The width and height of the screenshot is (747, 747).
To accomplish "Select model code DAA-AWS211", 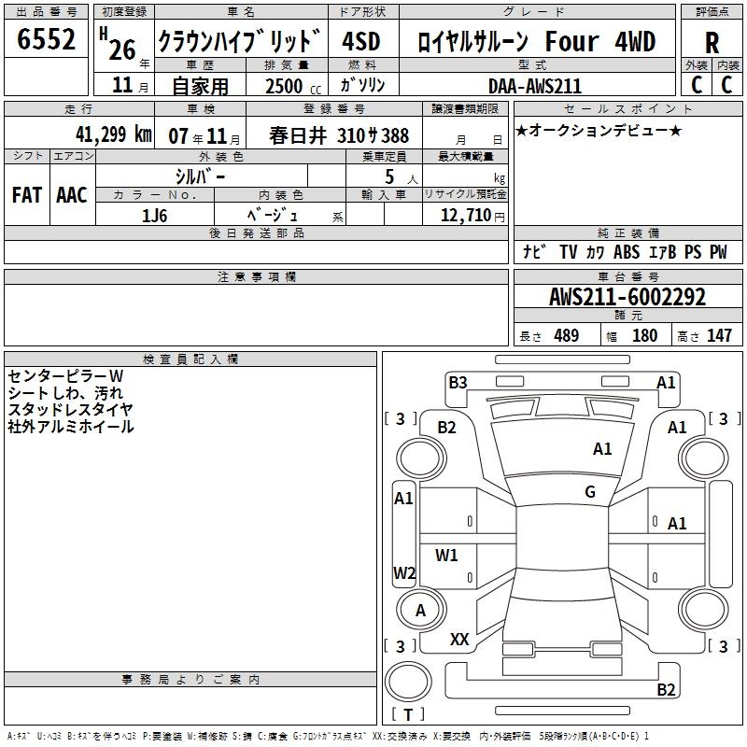I will click(535, 86).
